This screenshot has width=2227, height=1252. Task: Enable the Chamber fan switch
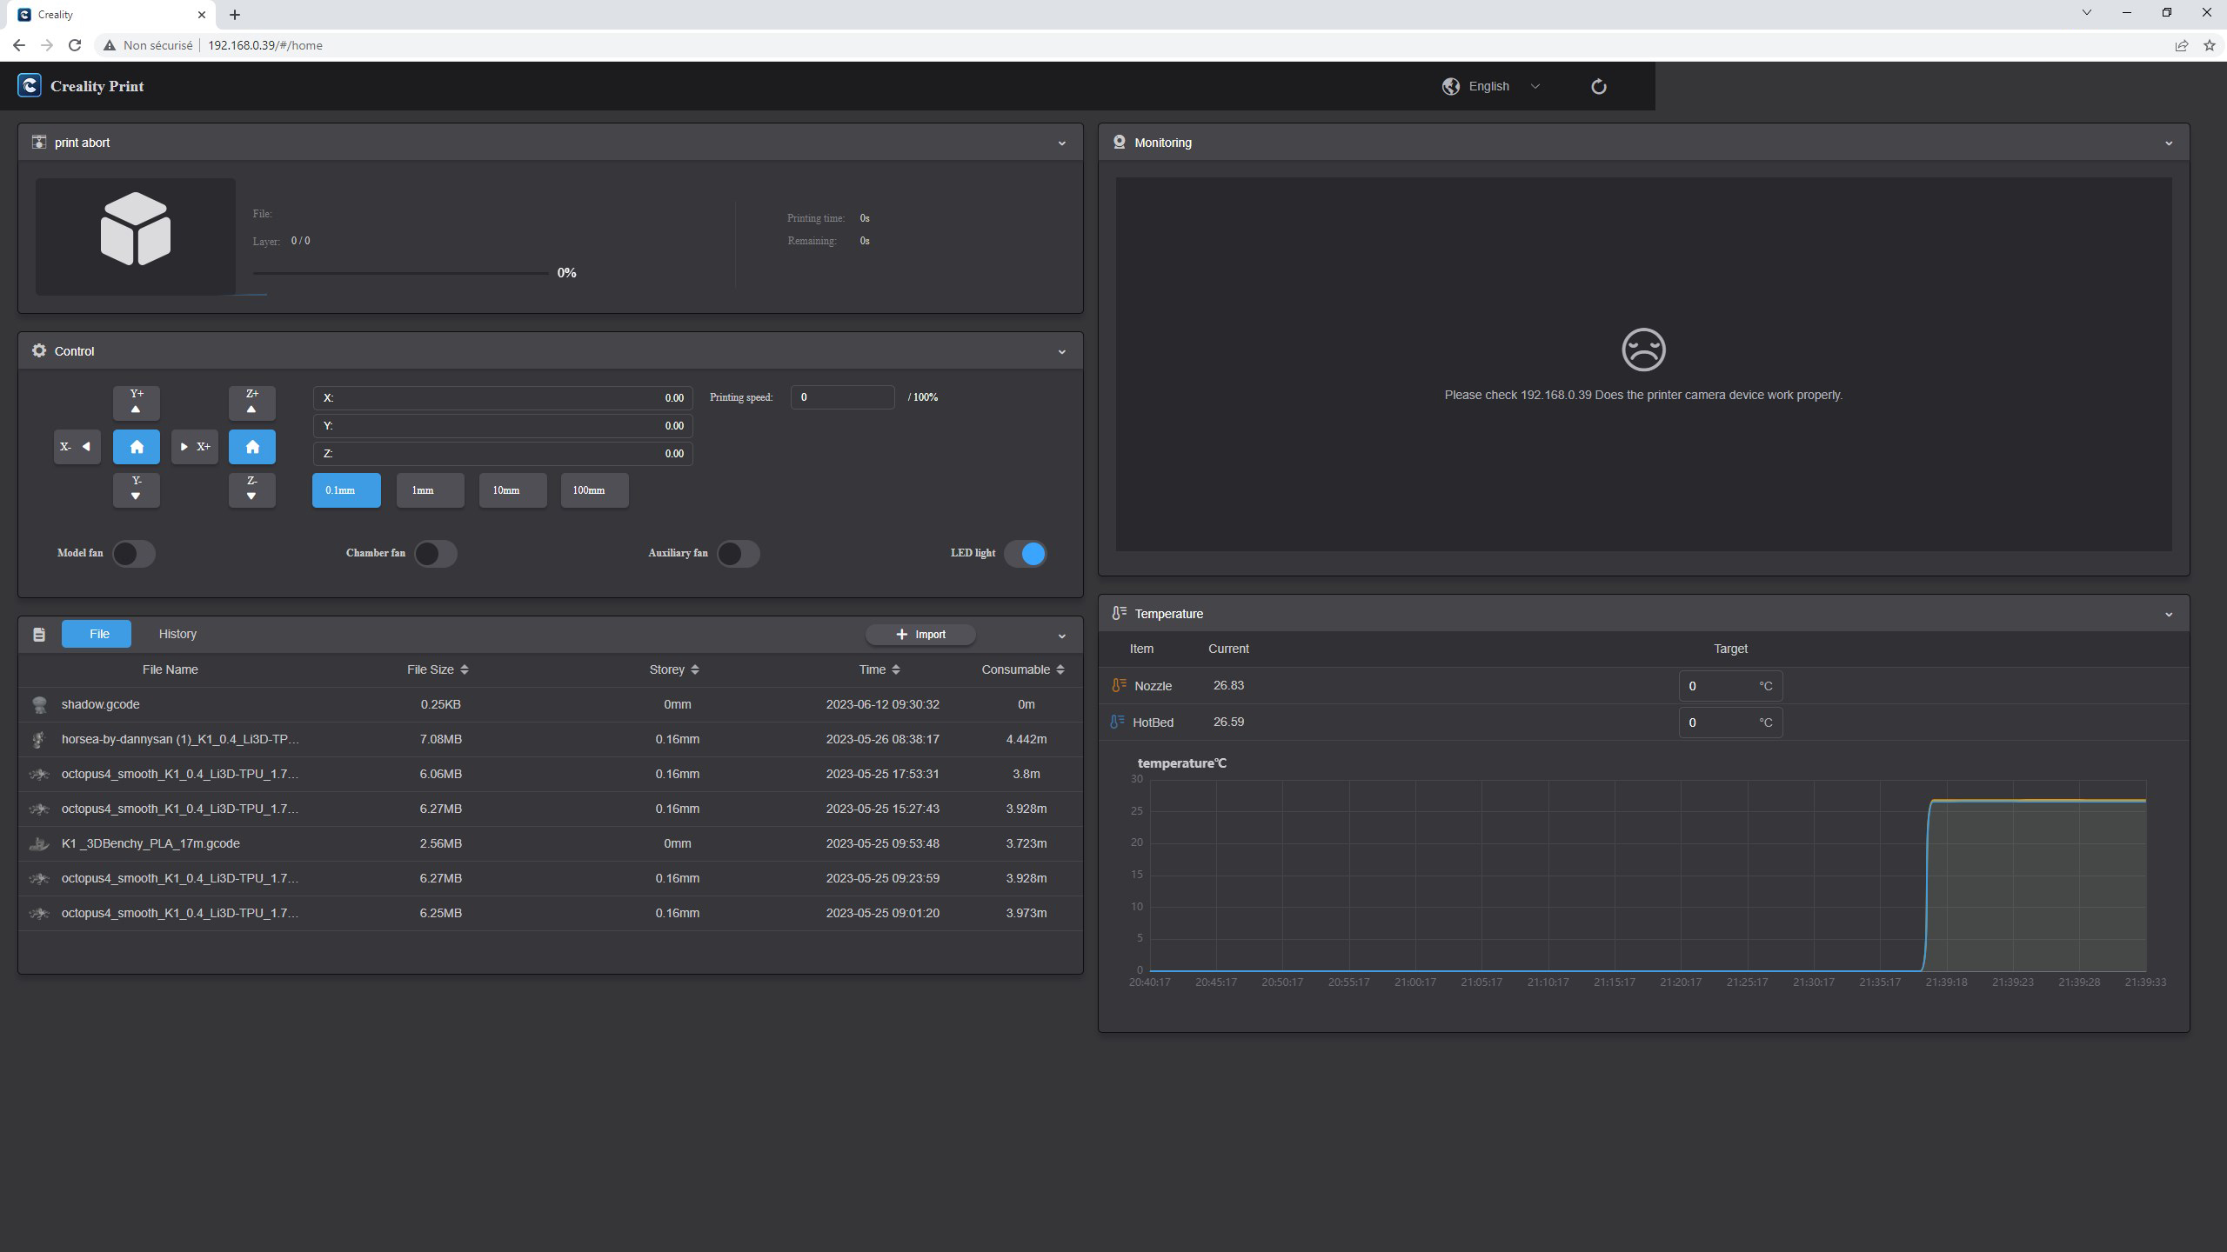click(x=435, y=554)
